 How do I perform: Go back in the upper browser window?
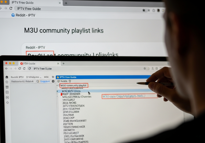click(1, 8)
